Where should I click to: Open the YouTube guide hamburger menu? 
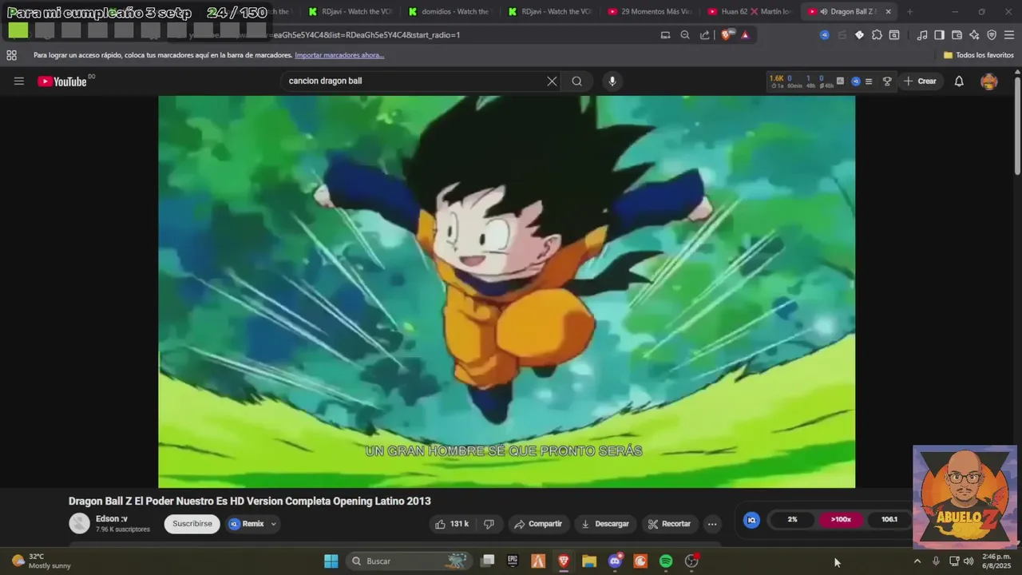point(19,81)
